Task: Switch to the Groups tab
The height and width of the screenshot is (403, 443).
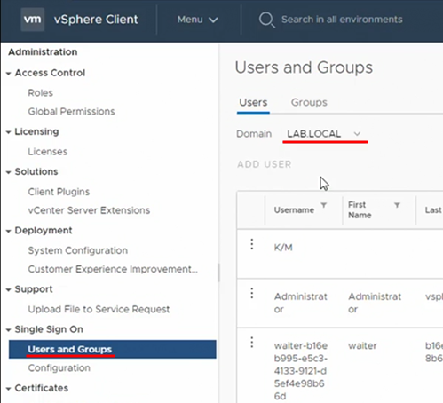Action: coord(309,102)
